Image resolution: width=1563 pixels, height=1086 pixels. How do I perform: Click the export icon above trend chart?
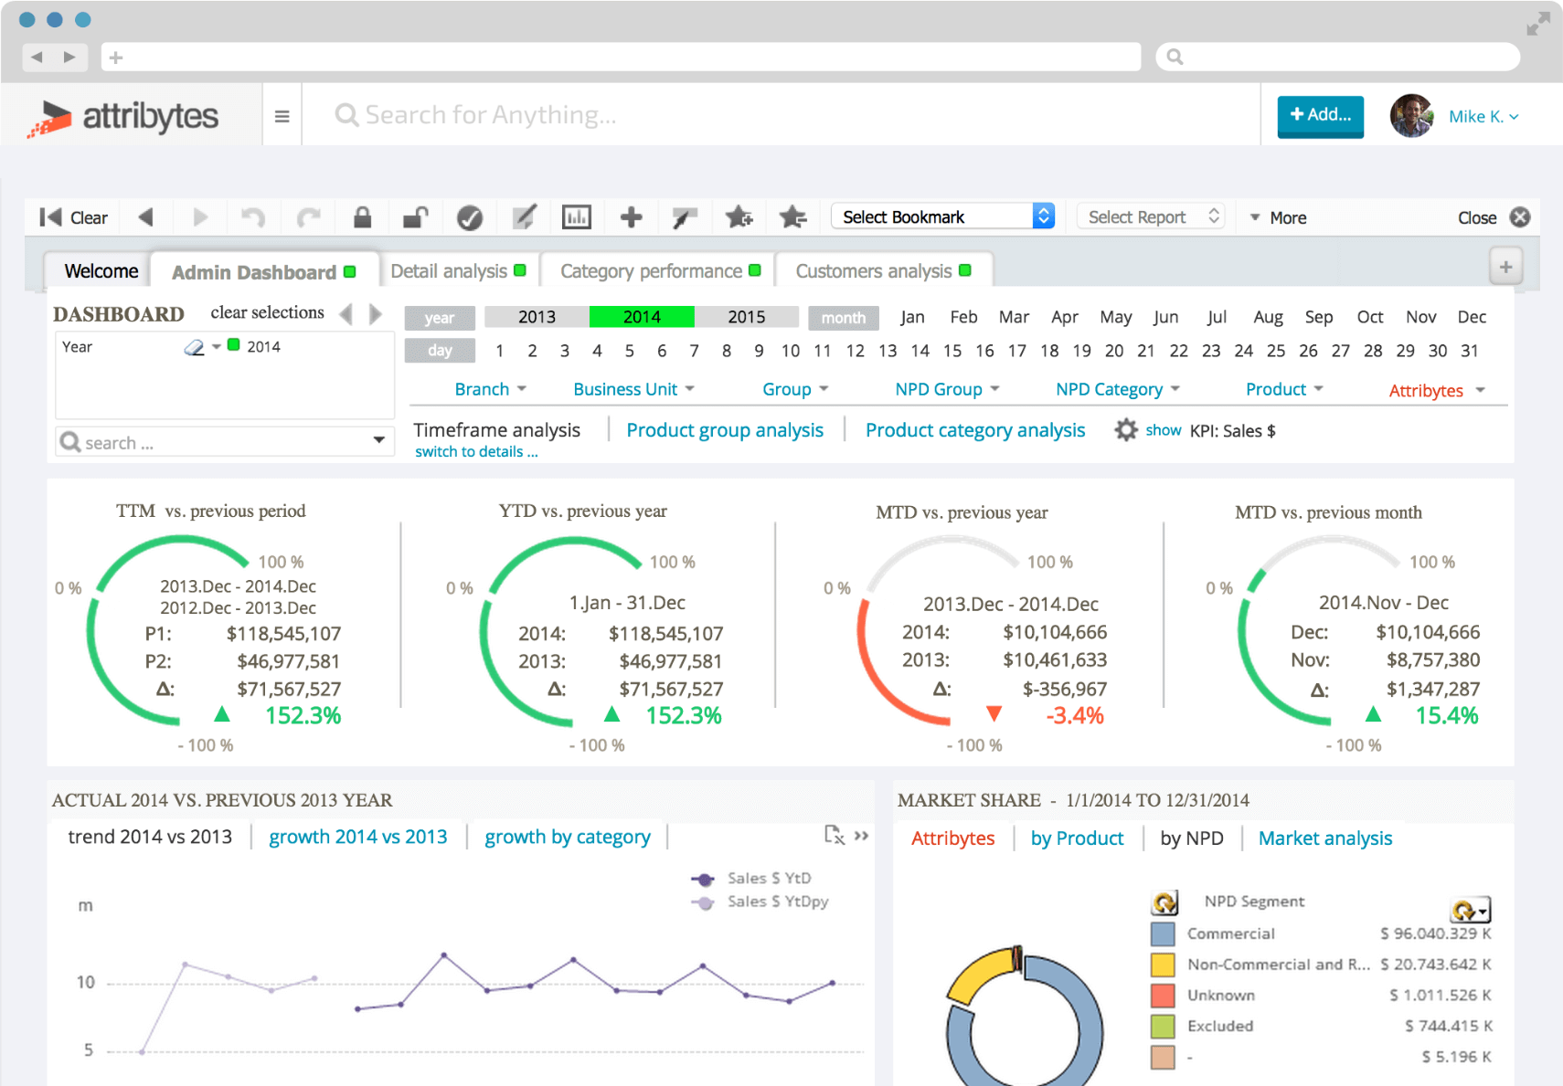click(x=834, y=835)
